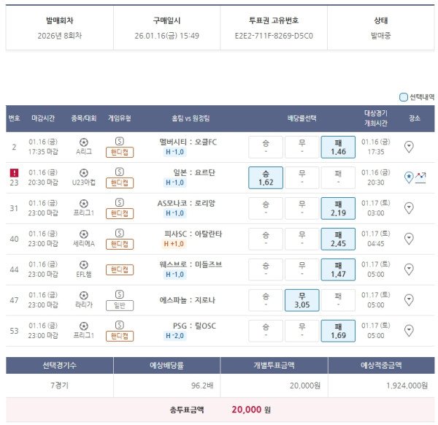The height and width of the screenshot is (425, 438).
Task: Toggle 패 1.46 selection for 멜버시티 game
Action: [x=338, y=148]
